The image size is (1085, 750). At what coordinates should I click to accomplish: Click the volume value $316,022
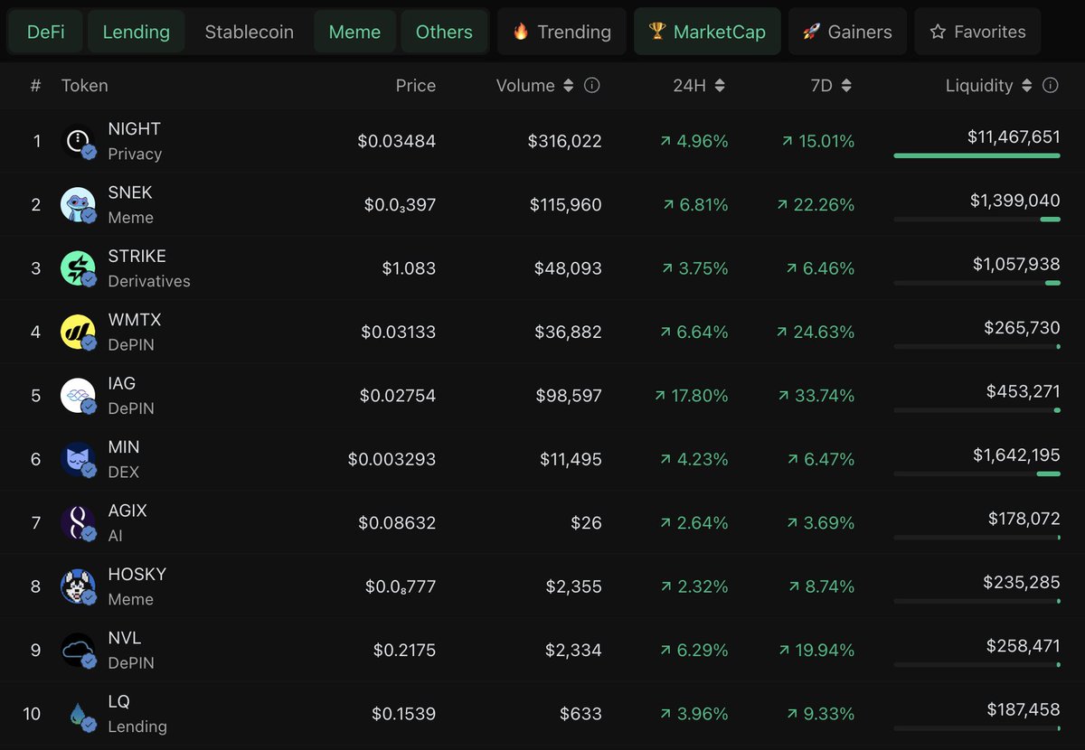point(565,141)
